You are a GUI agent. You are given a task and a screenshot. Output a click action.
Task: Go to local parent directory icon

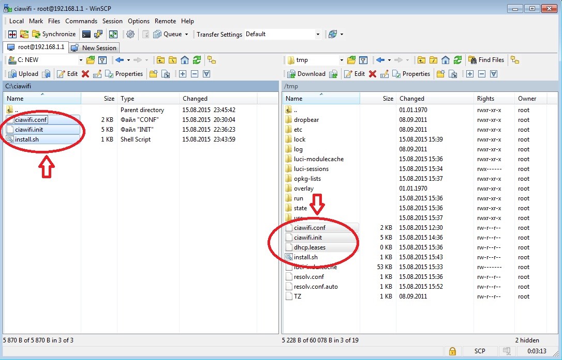click(x=160, y=60)
